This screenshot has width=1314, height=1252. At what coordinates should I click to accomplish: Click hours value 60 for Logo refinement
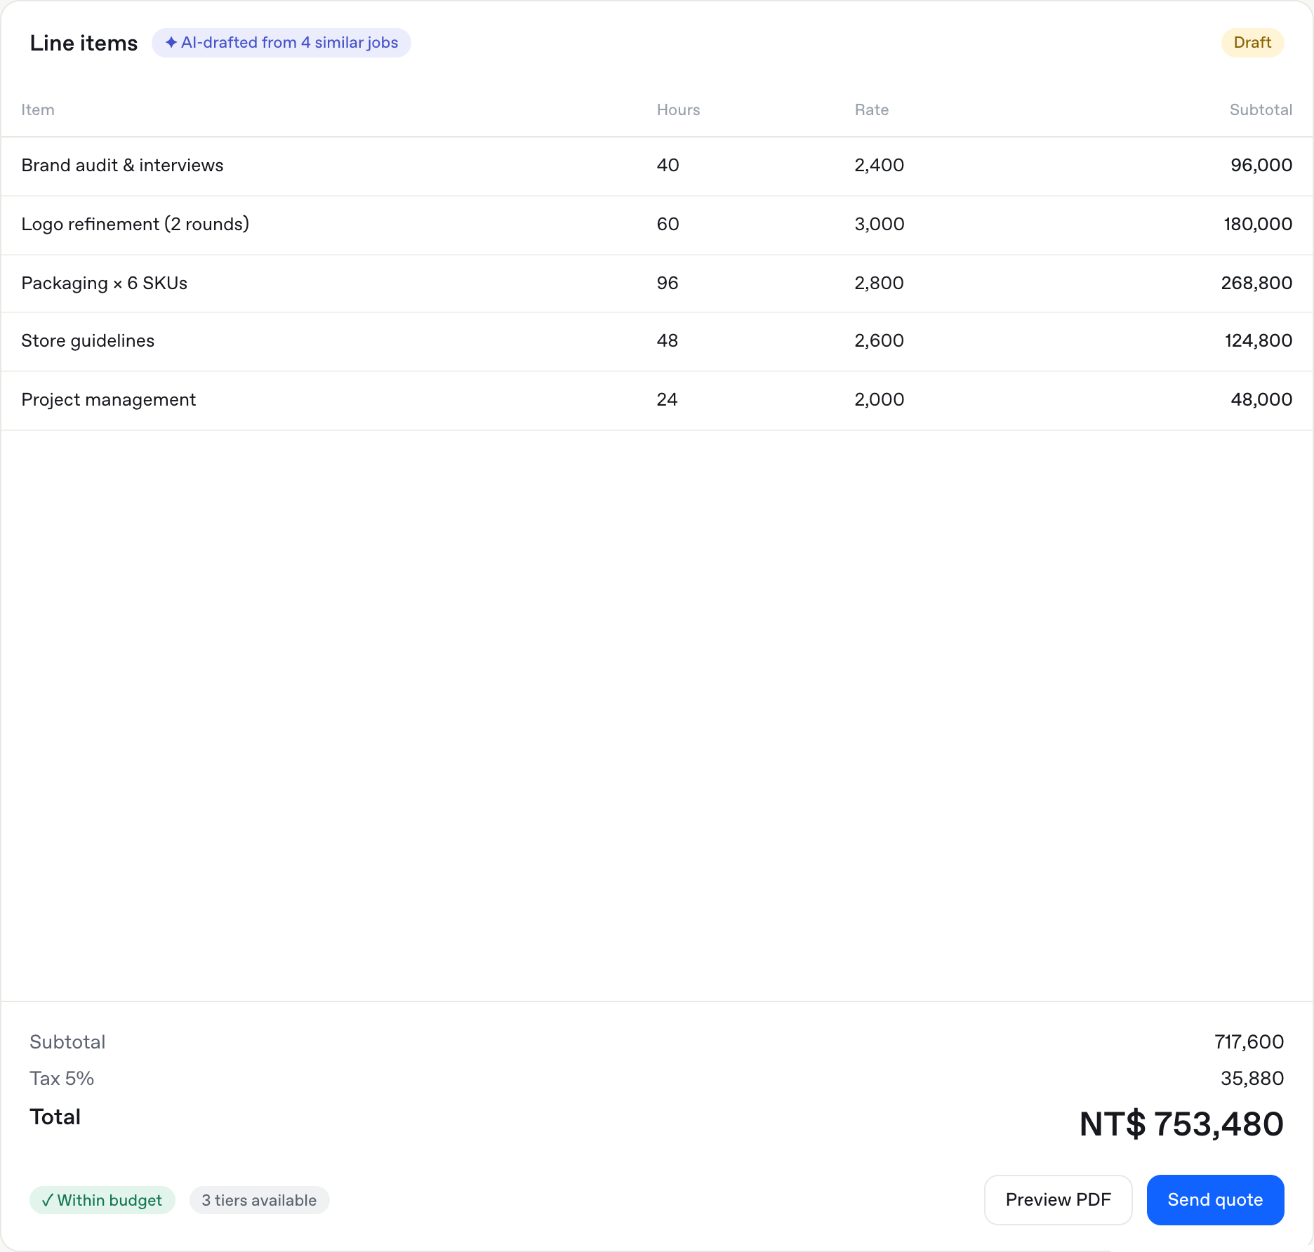coord(668,225)
